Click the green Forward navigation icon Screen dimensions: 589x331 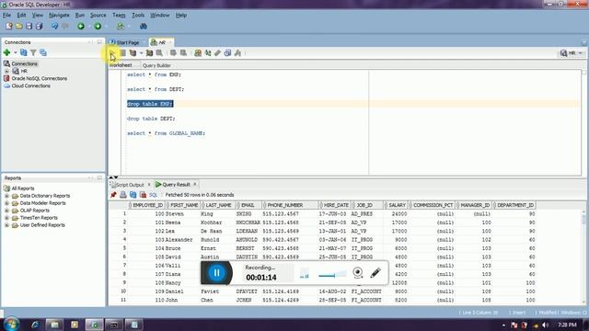tap(98, 26)
